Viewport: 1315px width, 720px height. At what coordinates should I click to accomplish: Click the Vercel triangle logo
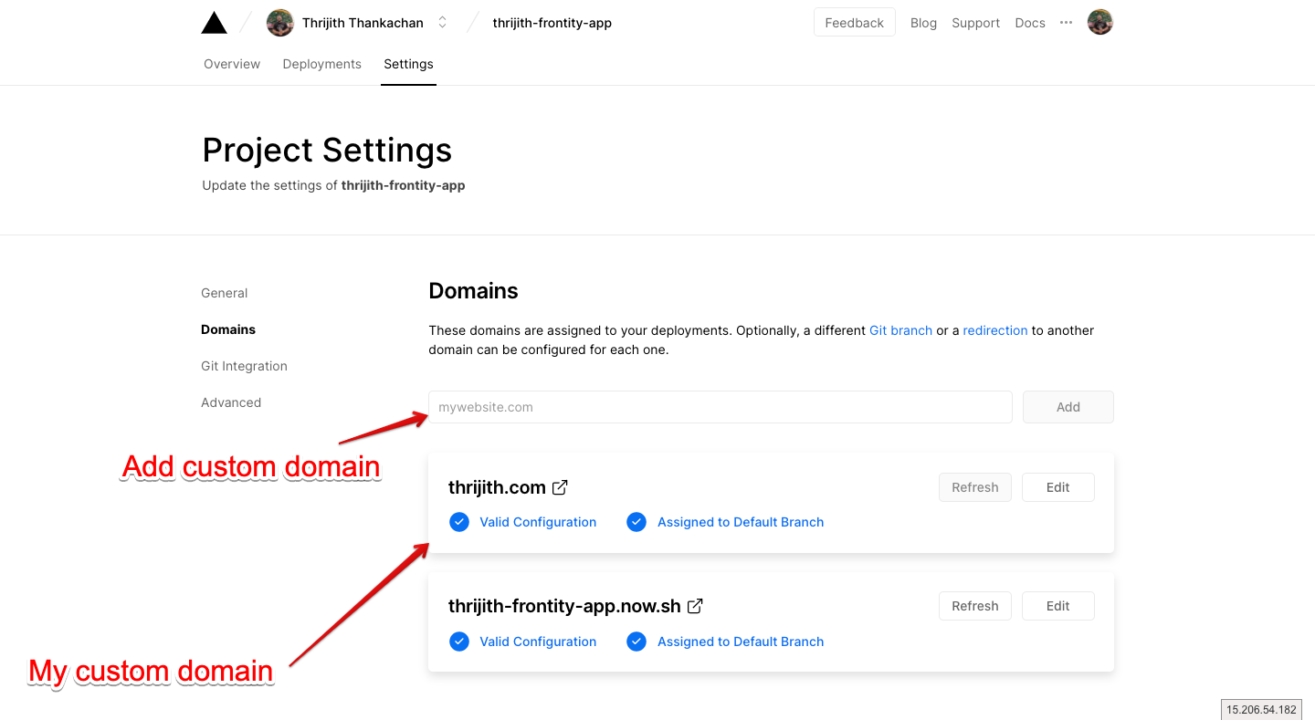[x=214, y=23]
